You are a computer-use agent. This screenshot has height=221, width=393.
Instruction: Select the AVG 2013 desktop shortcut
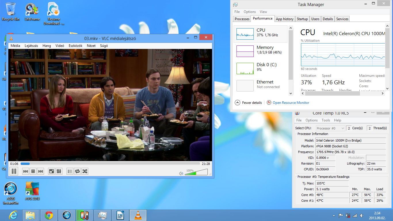click(32, 191)
